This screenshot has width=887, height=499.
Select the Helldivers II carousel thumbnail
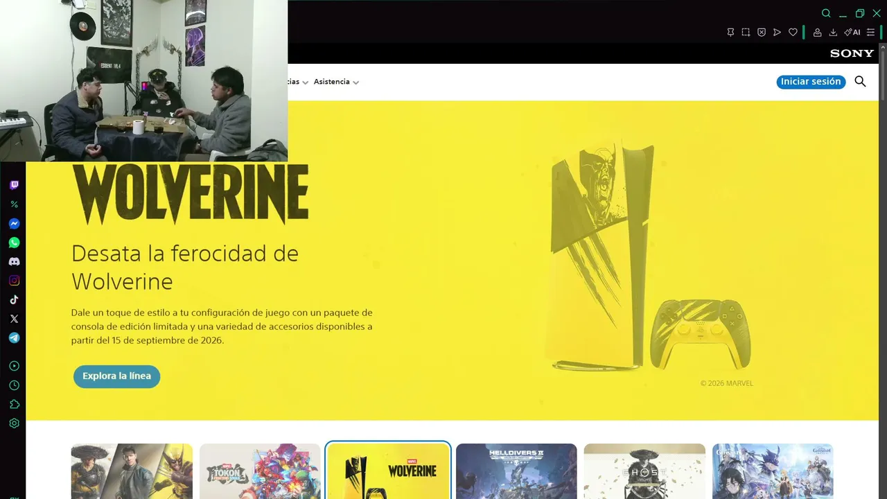(x=516, y=471)
